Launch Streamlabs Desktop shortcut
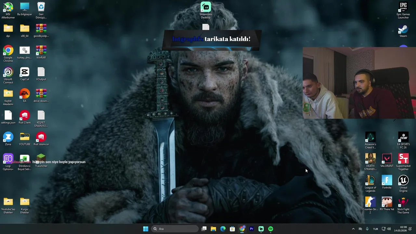 pos(206,10)
